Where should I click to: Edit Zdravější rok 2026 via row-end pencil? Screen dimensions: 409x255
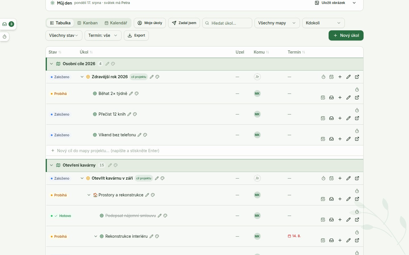(349, 77)
